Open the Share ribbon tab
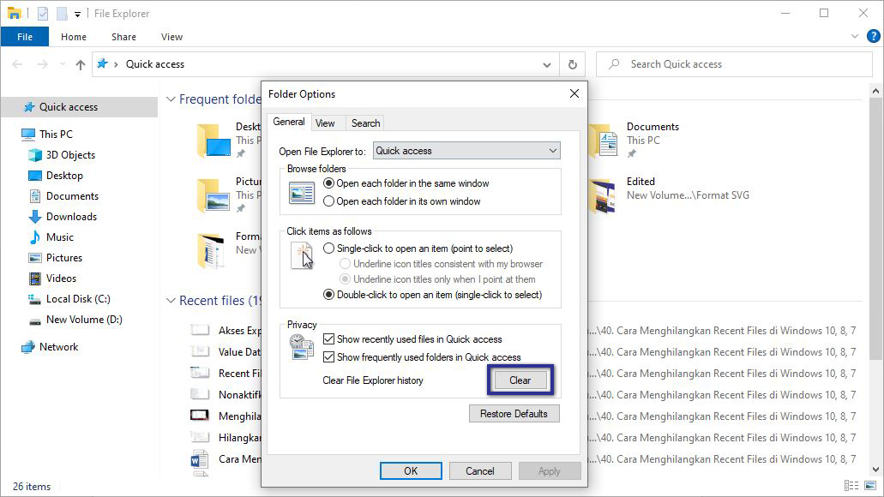 pos(123,37)
